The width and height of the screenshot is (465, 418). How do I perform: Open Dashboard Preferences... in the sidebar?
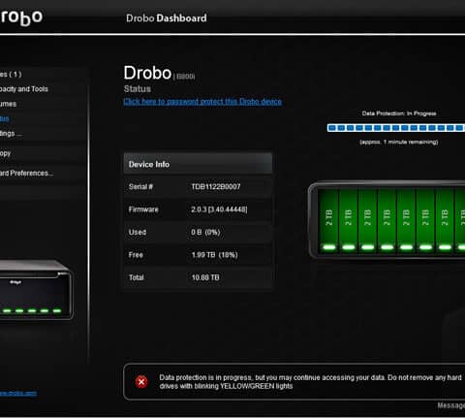27,173
